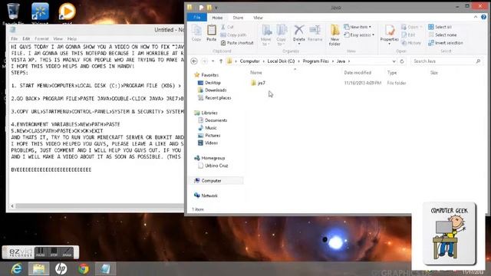Open the address bar history dropdown
The height and width of the screenshot is (276, 491).
click(x=394, y=61)
